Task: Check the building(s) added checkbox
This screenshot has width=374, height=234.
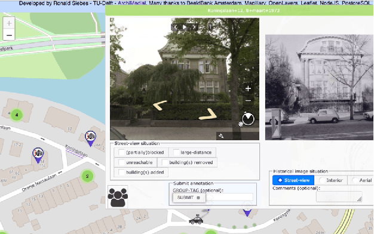Action: click(122, 173)
